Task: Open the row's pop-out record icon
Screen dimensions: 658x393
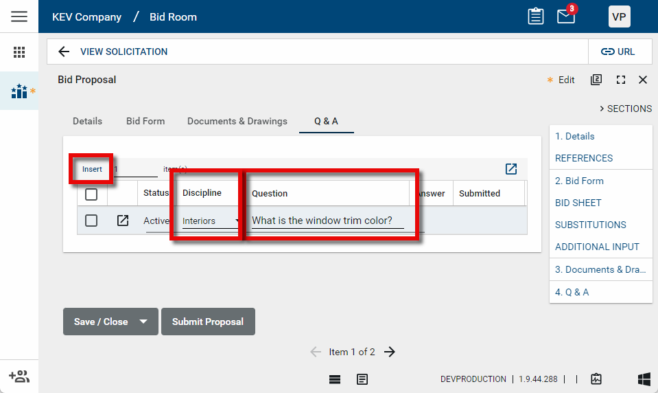Action: 123,221
